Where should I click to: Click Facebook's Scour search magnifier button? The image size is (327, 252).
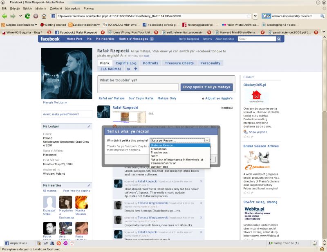tap(279, 39)
